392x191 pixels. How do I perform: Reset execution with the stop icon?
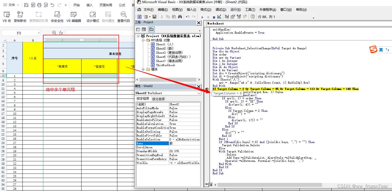click(214, 17)
